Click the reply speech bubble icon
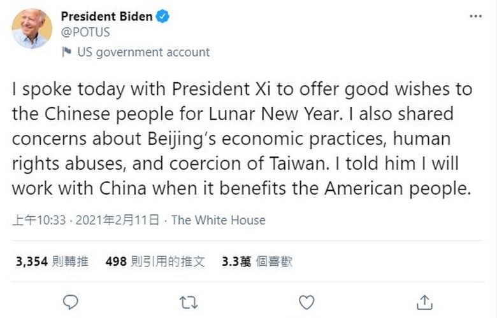 point(72,301)
